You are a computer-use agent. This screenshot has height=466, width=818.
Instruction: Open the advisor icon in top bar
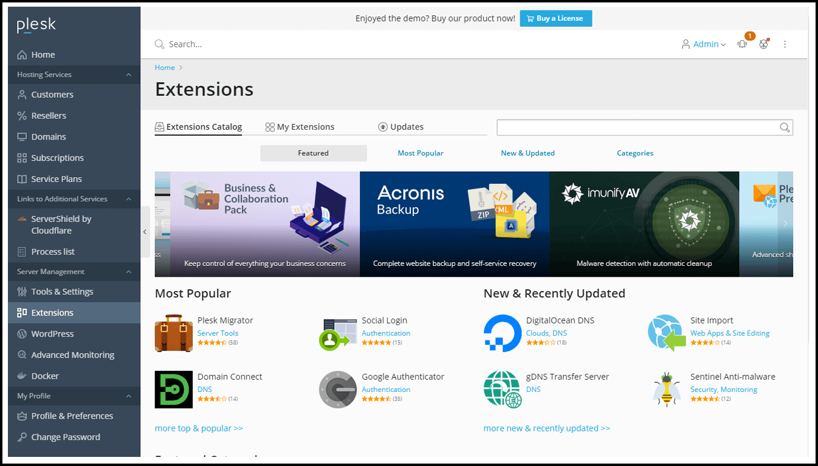pyautogui.click(x=764, y=44)
